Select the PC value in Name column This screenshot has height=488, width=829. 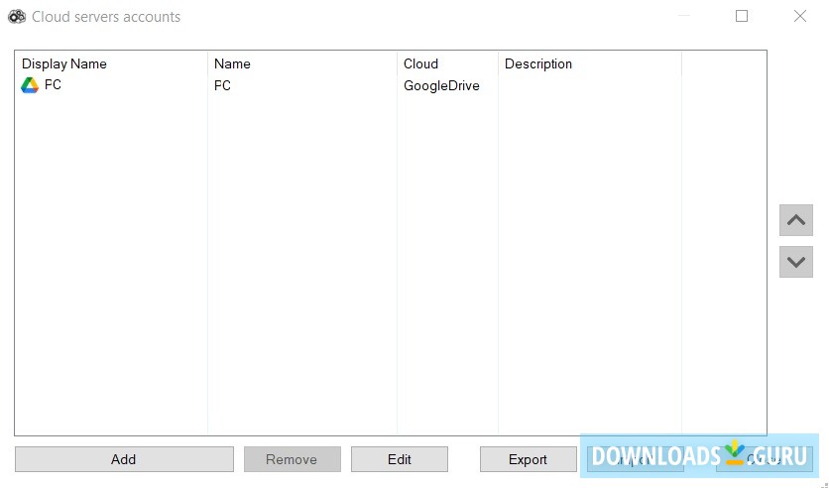click(x=222, y=85)
